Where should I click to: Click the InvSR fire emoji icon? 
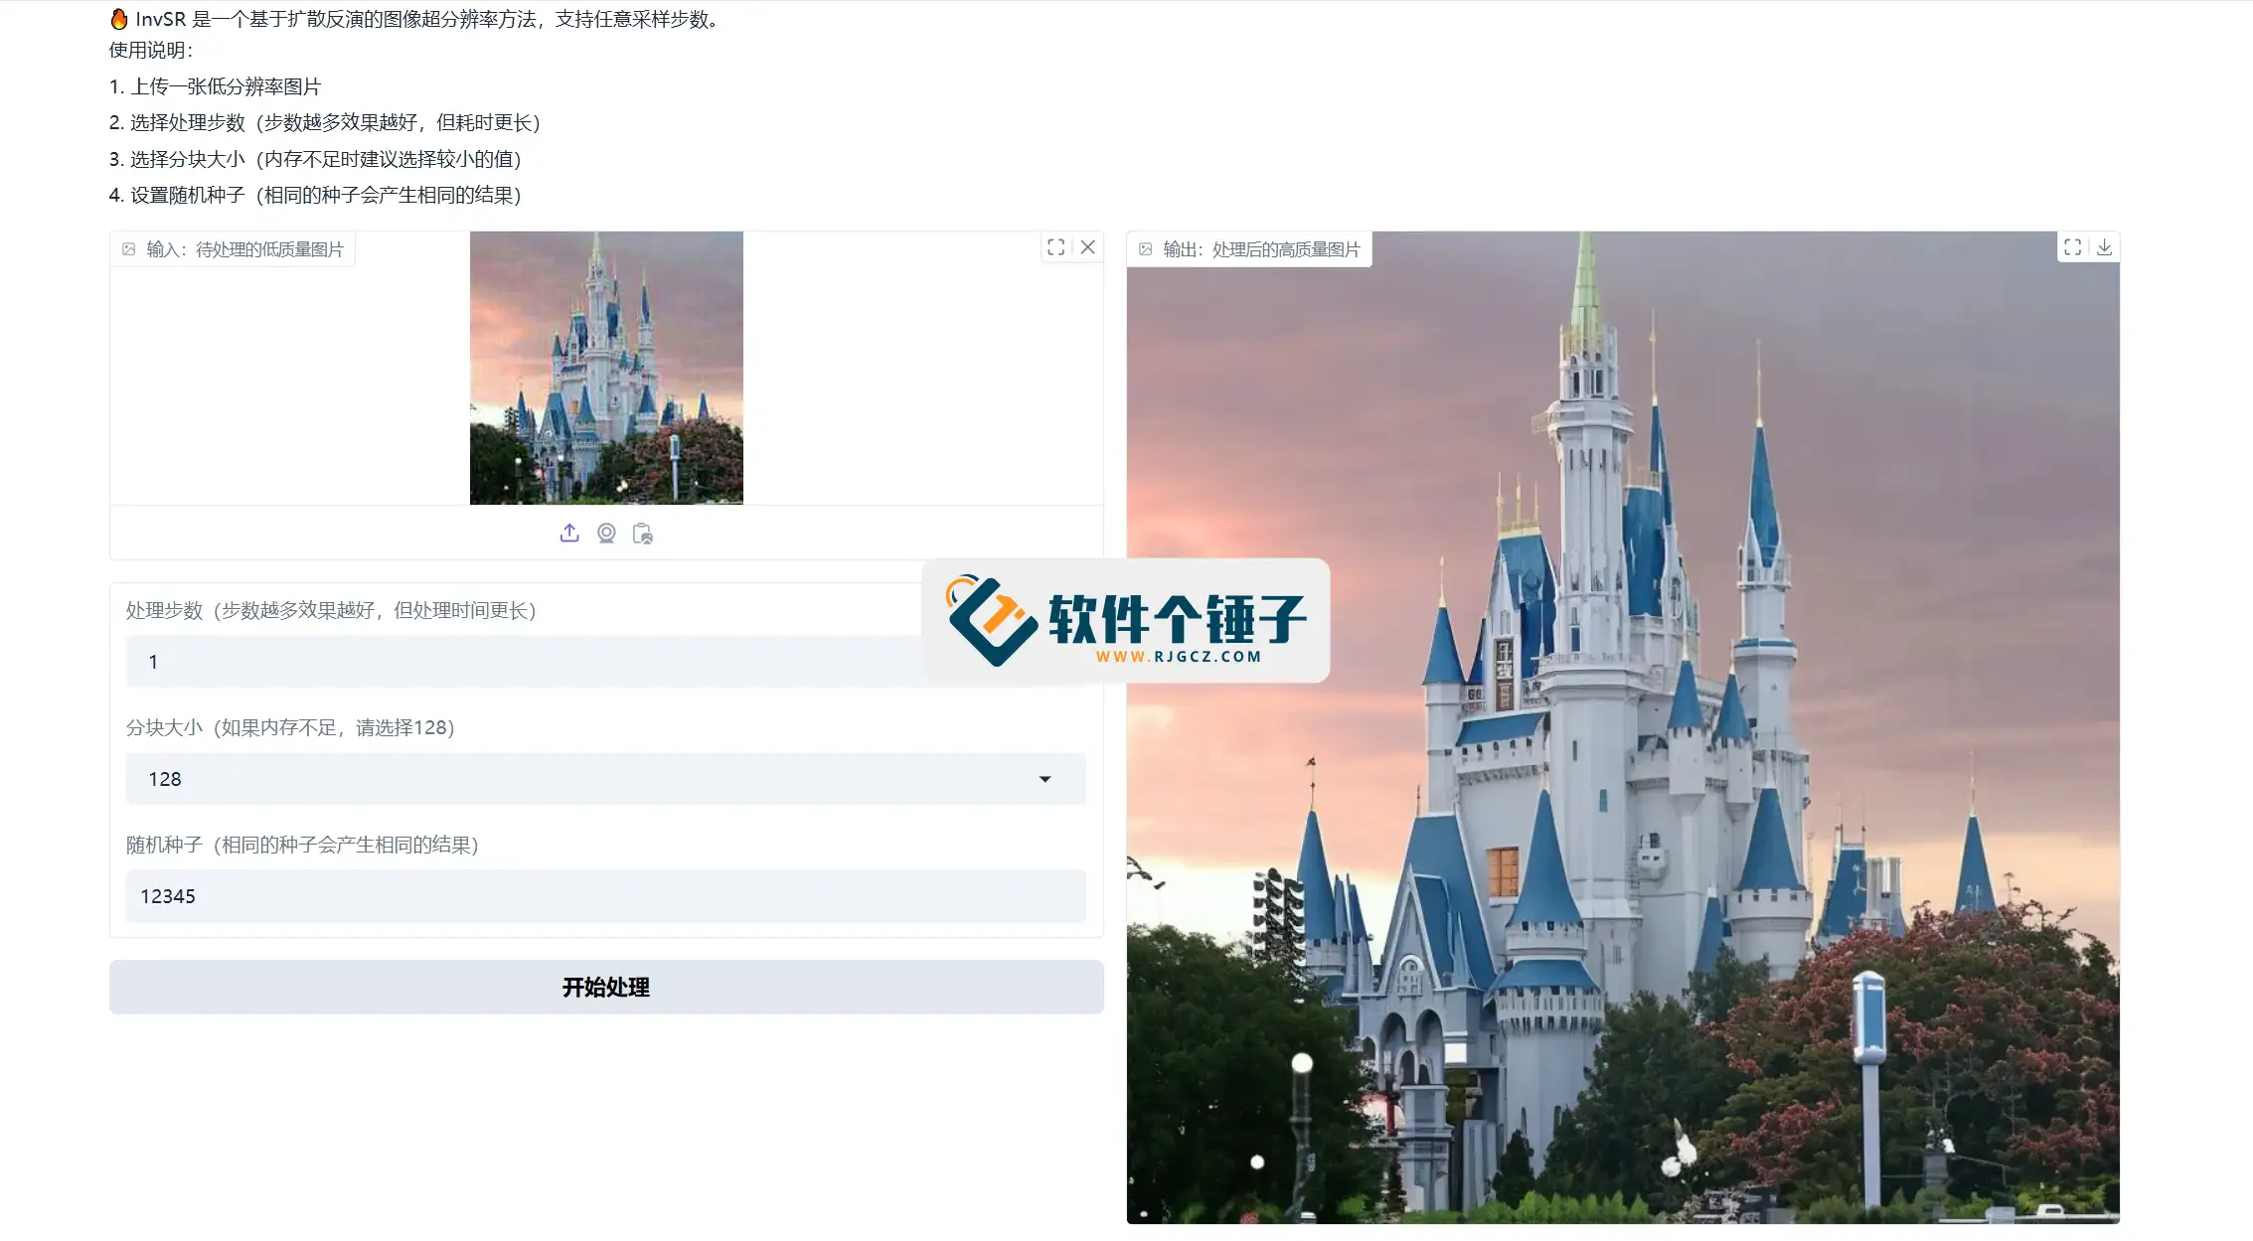coord(119,19)
